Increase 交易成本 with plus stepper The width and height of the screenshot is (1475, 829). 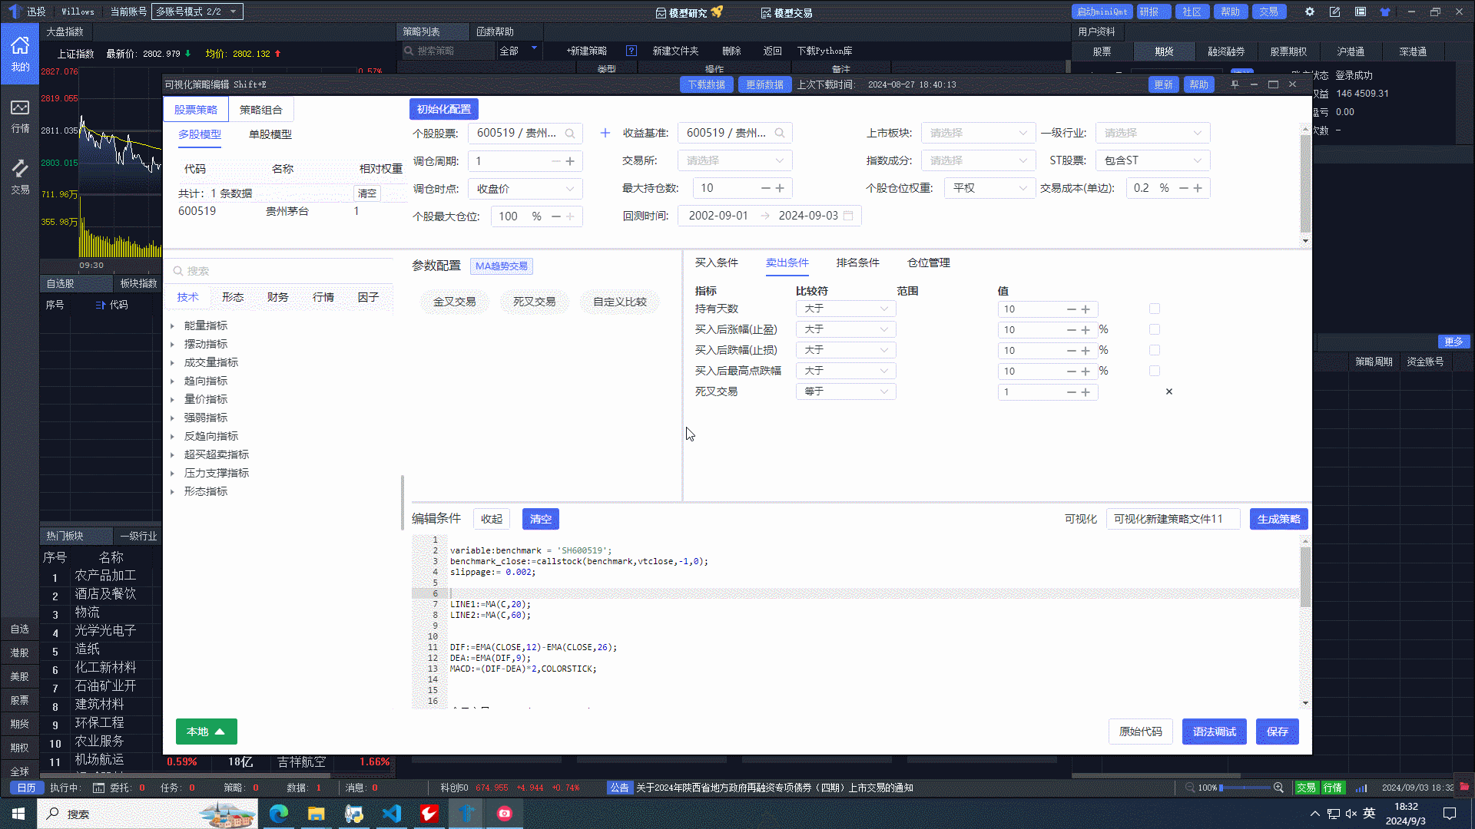(1198, 188)
